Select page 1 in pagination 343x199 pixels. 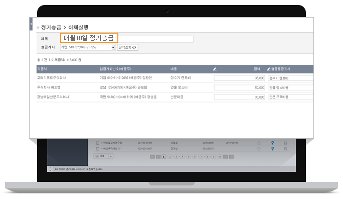pyautogui.click(x=163, y=157)
